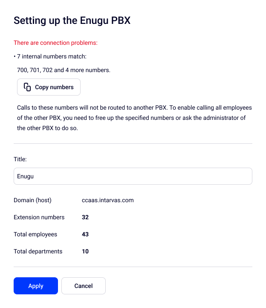266x308 pixels.
Task: Click the '700, 701, 702' numbers list text
Action: point(64,70)
